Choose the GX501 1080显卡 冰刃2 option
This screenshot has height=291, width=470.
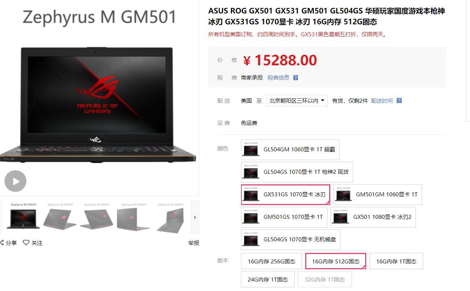(373, 217)
